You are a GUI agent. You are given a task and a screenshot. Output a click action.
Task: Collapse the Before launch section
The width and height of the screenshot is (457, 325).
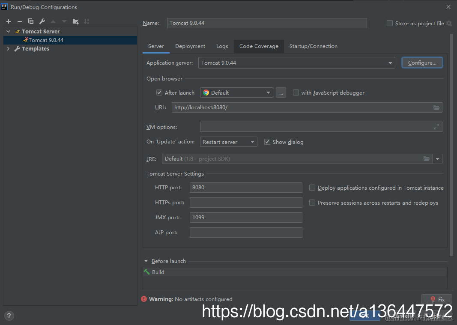(146, 261)
